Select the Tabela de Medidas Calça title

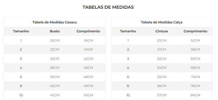pyautogui.click(x=162, y=22)
